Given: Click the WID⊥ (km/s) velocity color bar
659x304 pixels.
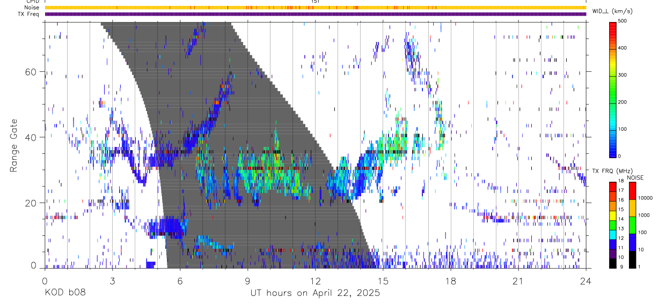Looking at the screenshot, I should pos(613,89).
